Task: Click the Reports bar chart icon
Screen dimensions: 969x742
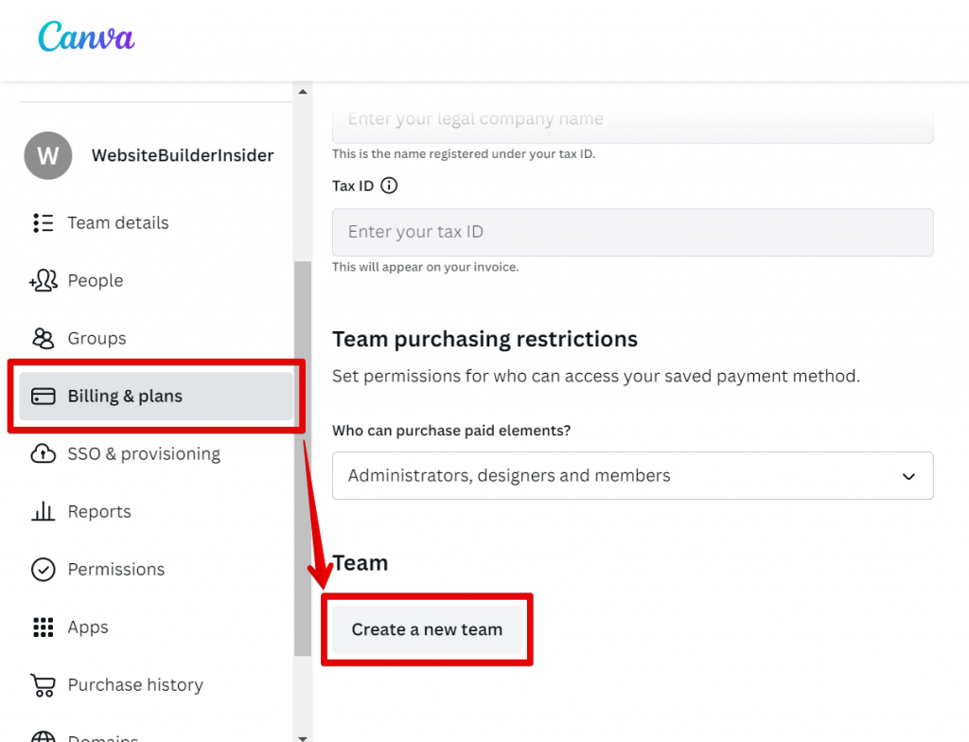Action: (43, 512)
